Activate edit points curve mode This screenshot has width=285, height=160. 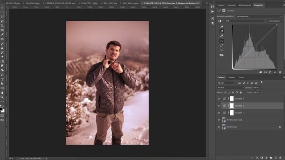(222, 41)
